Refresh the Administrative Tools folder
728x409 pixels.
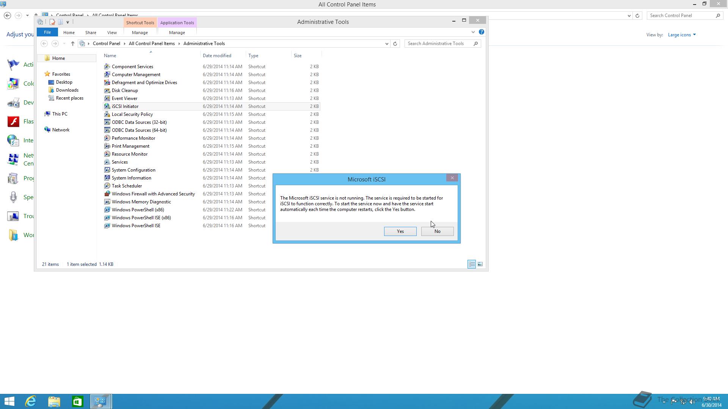pos(395,44)
